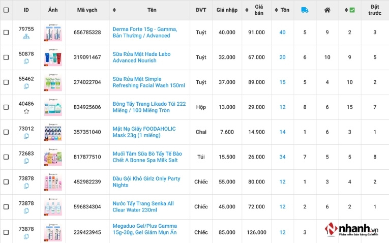Click the copy icon under ID 50878

(x=26, y=62)
